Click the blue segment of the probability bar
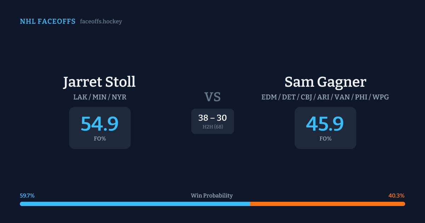 135,204
